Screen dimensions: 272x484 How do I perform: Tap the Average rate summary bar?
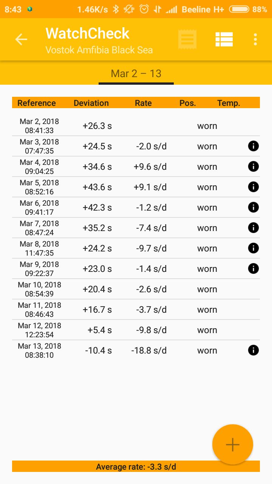[x=136, y=467]
